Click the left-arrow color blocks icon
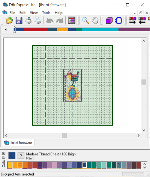Screen dimensions: 150x177 pyautogui.click(x=142, y=20)
